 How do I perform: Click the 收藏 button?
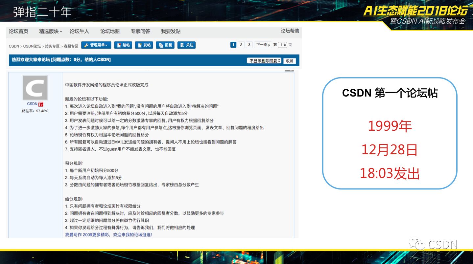point(290,61)
